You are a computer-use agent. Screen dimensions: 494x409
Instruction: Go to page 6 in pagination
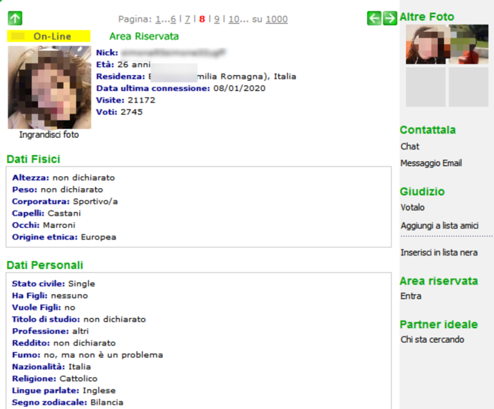pyautogui.click(x=173, y=19)
